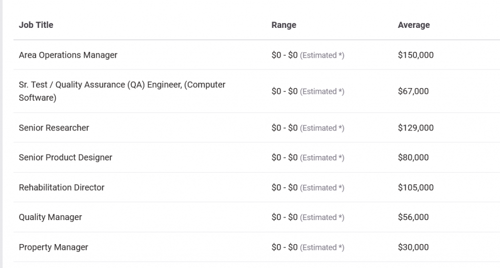The height and width of the screenshot is (268, 500).
Task: Click the Range column header
Action: pyautogui.click(x=284, y=25)
